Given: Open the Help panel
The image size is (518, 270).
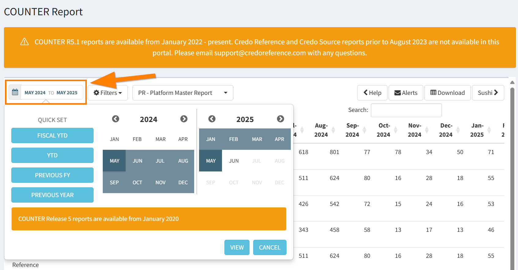Looking at the screenshot, I should point(372,93).
